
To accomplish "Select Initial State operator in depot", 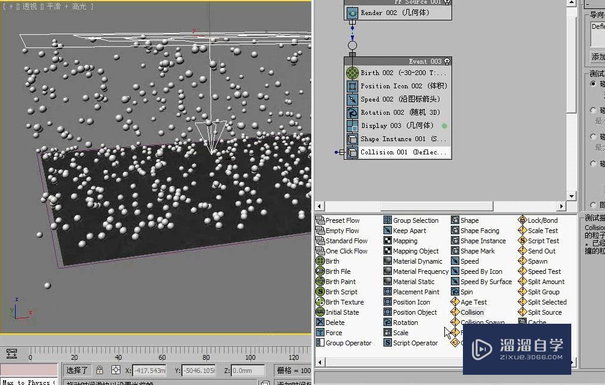I will point(337,312).
